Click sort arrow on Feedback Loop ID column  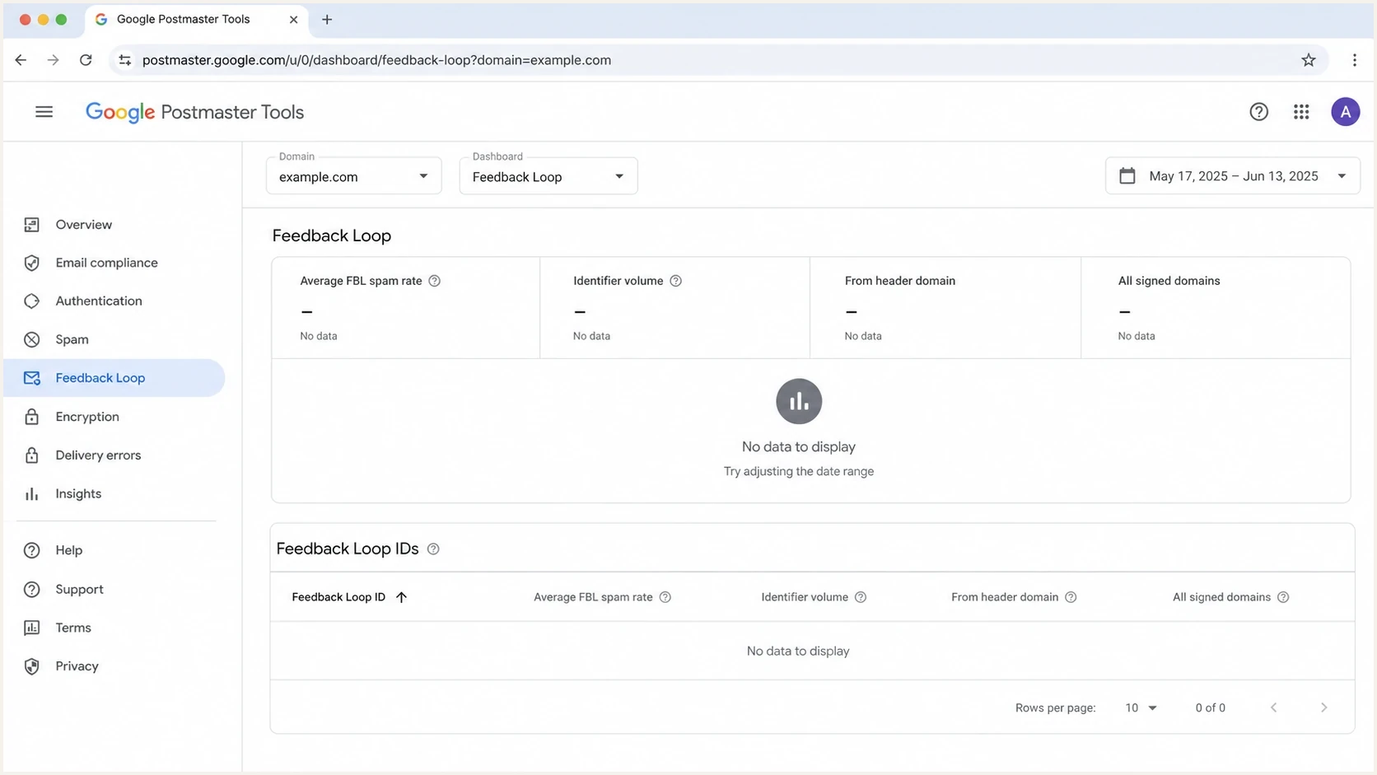click(401, 597)
